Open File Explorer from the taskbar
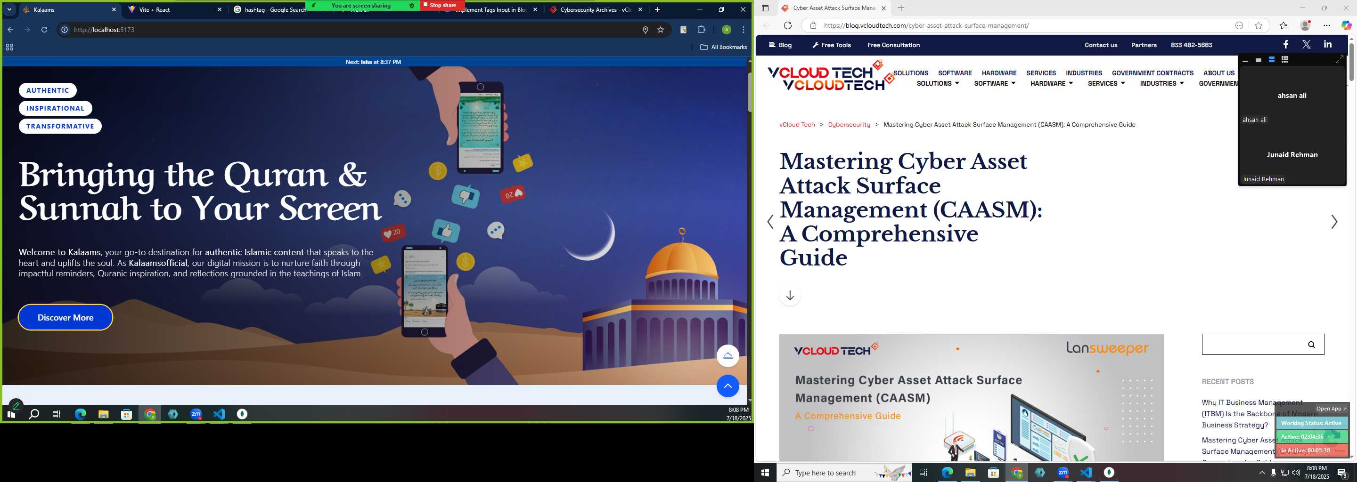The width and height of the screenshot is (1357, 482). (x=970, y=473)
